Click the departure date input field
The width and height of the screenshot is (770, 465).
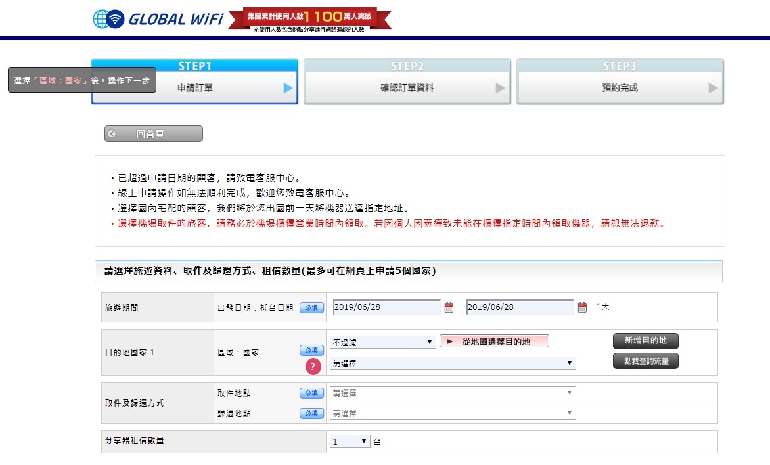pos(386,307)
